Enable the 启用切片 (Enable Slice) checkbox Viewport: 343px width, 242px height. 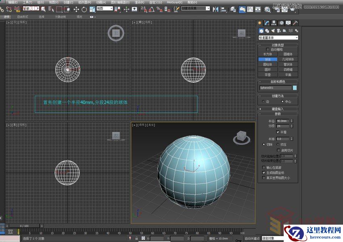(278, 150)
